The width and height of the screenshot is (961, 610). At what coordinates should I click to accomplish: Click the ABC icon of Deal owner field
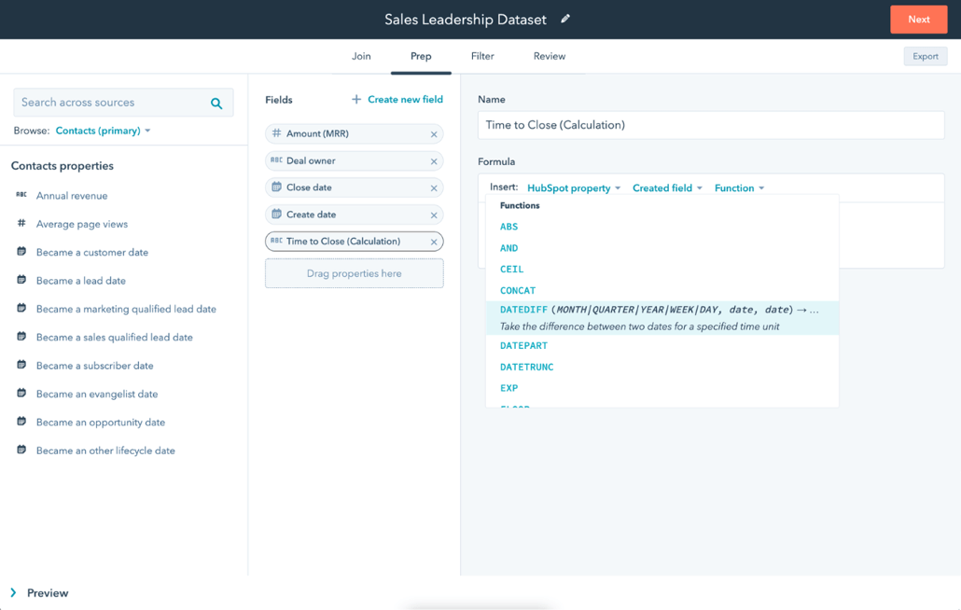[x=276, y=159]
